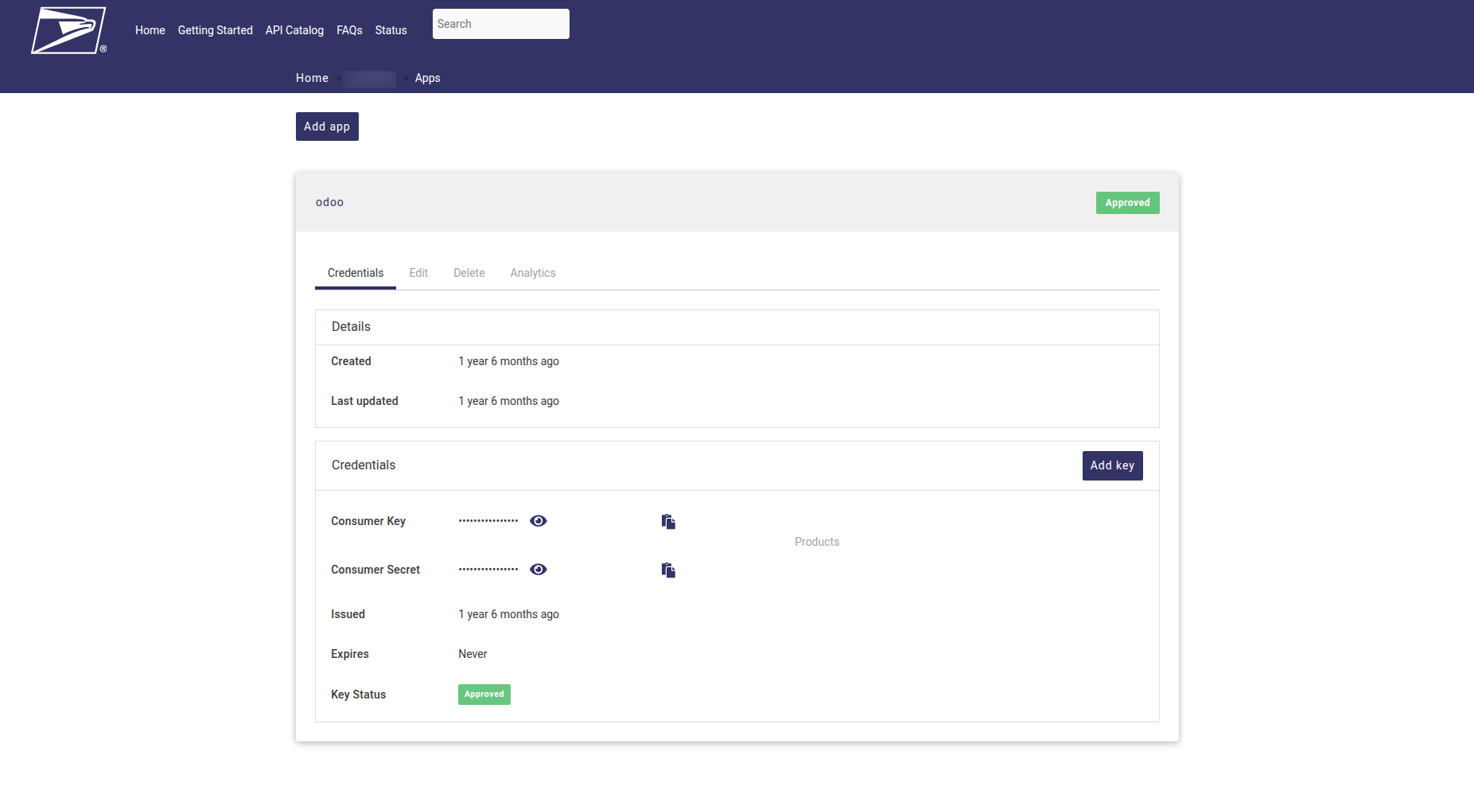Click the Credentials section heading

tap(364, 465)
